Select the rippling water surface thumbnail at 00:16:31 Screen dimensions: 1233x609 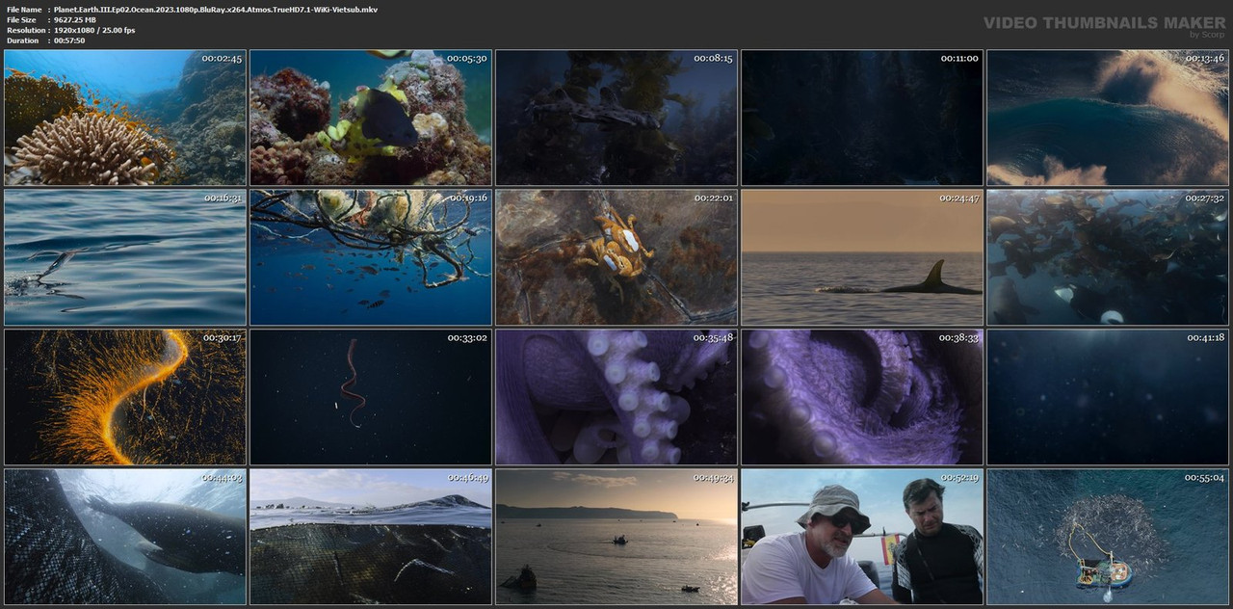125,257
